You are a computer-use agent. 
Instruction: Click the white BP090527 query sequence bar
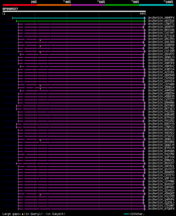coord(74,11)
